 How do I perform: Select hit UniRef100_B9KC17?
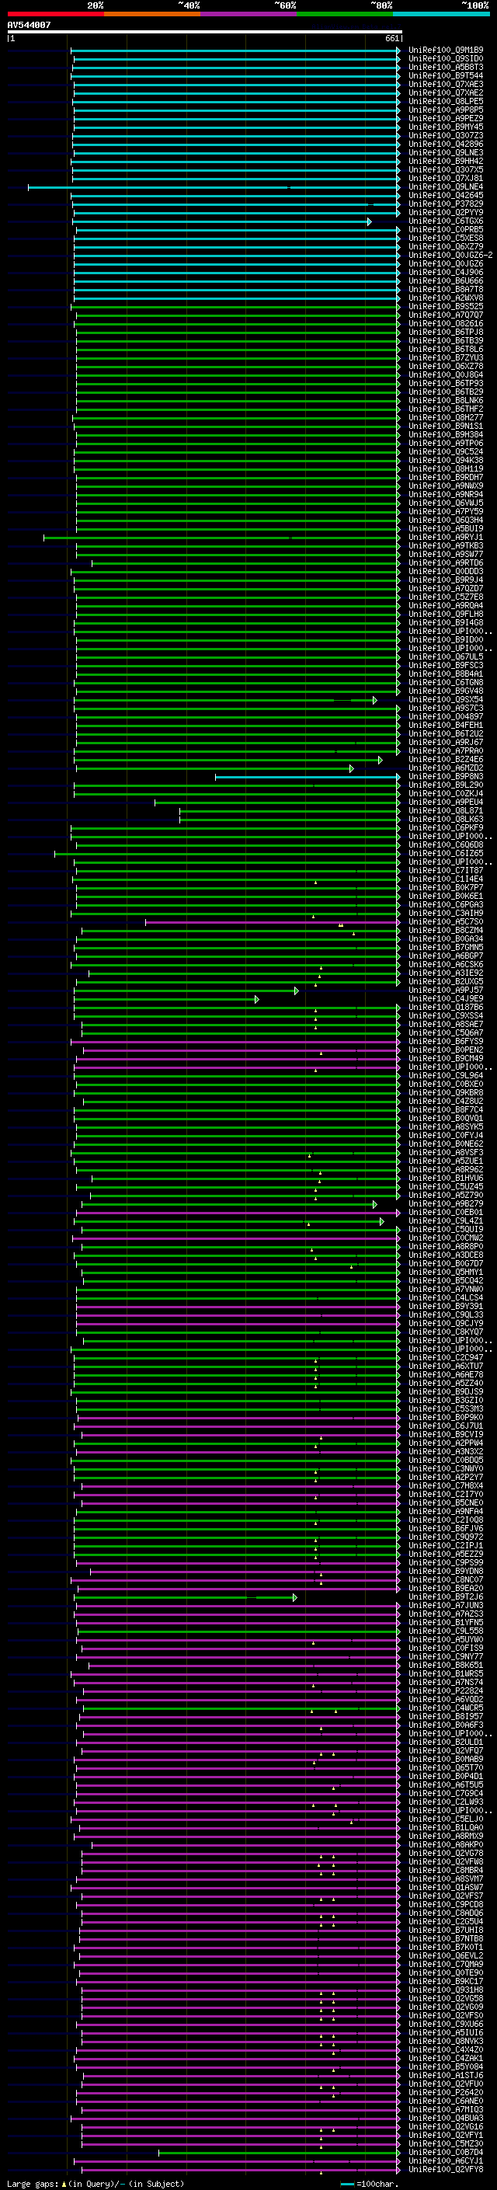click(x=446, y=1982)
